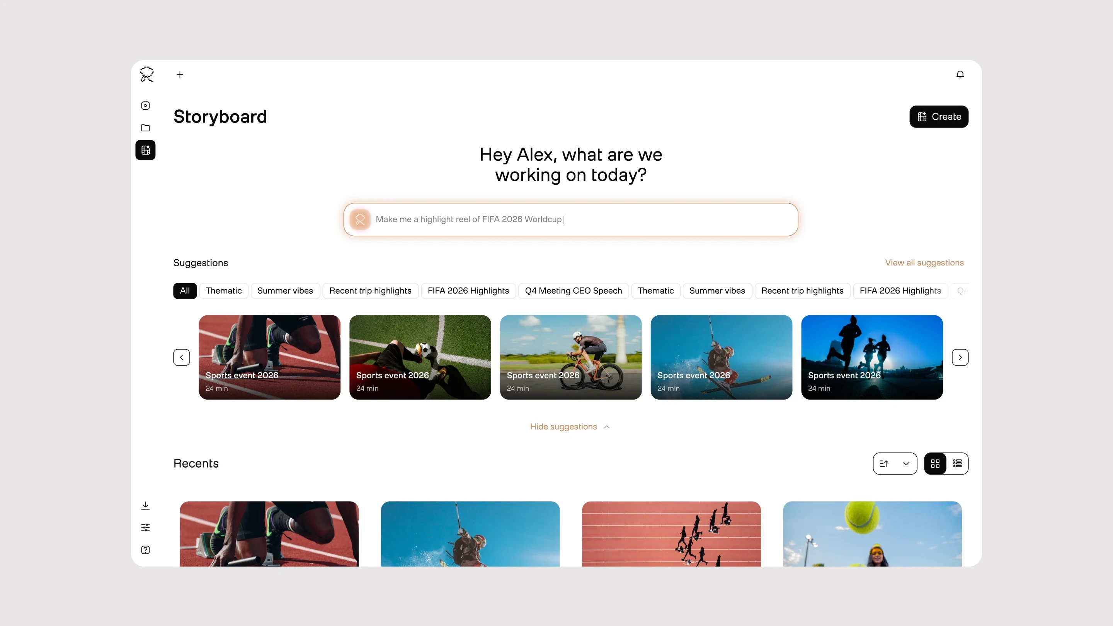Open View all suggestions link
This screenshot has width=1113, height=626.
924,263
